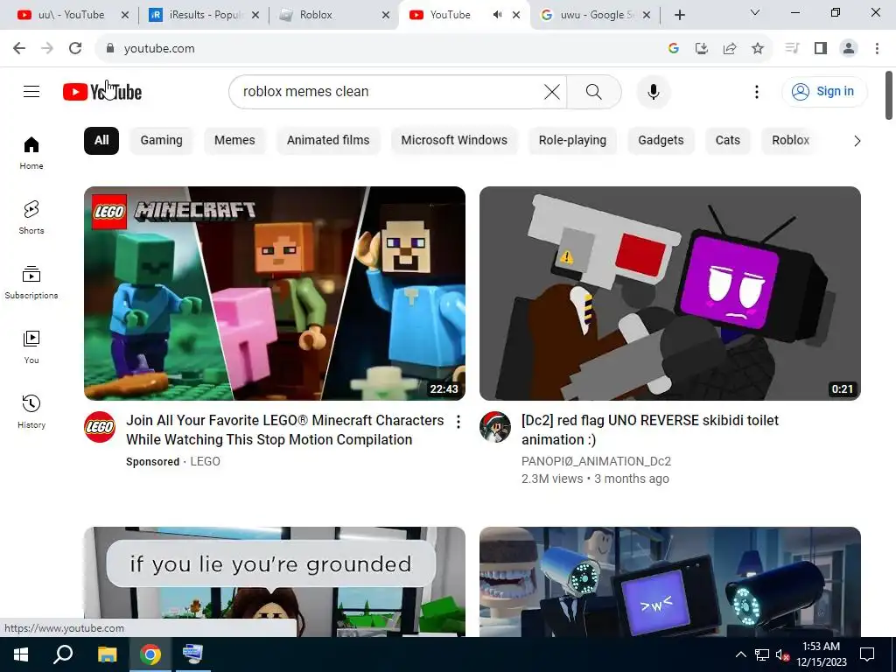
Task: Select the Gaming filter chip
Action: [161, 141]
